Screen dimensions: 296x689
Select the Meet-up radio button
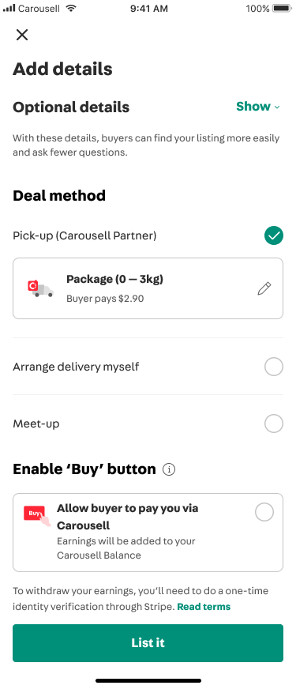(x=274, y=424)
